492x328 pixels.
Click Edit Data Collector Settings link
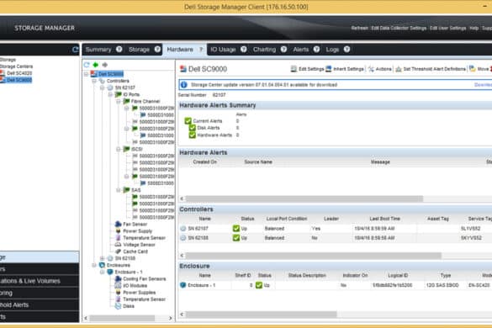(399, 28)
